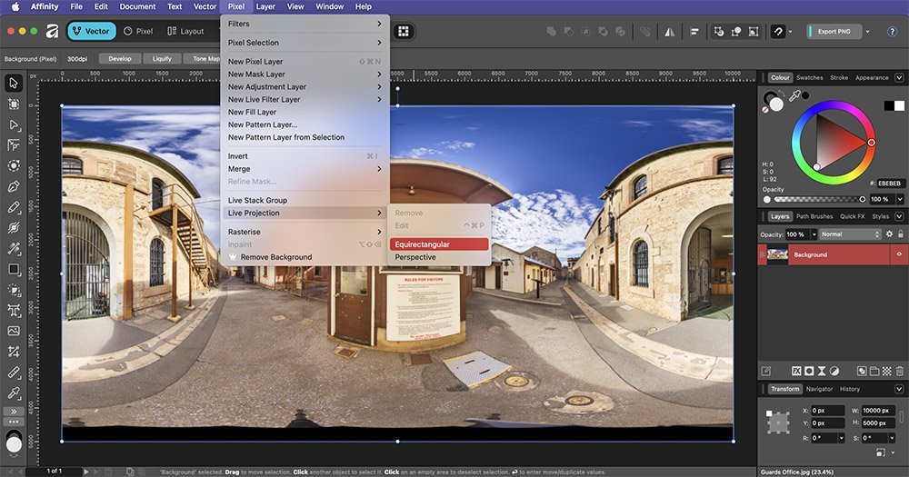Open the rotation R value dropdown
Viewport: 909px width, 477px height.
tap(841, 438)
